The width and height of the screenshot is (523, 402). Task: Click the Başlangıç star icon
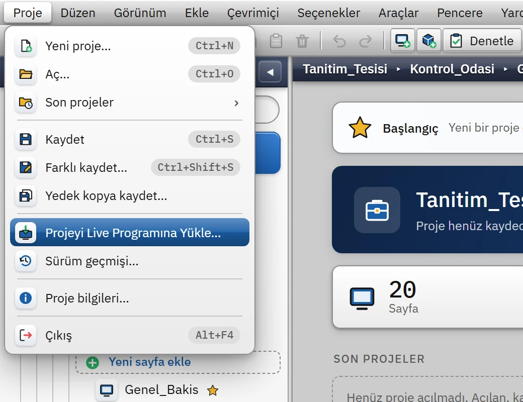pyautogui.click(x=360, y=128)
